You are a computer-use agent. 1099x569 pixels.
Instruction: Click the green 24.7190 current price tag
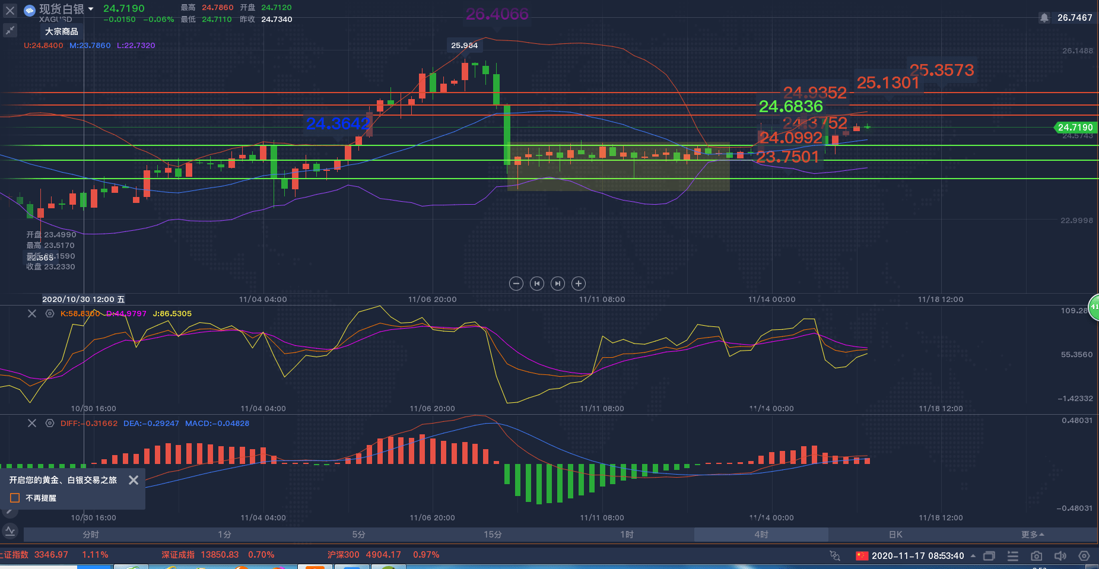point(1075,128)
